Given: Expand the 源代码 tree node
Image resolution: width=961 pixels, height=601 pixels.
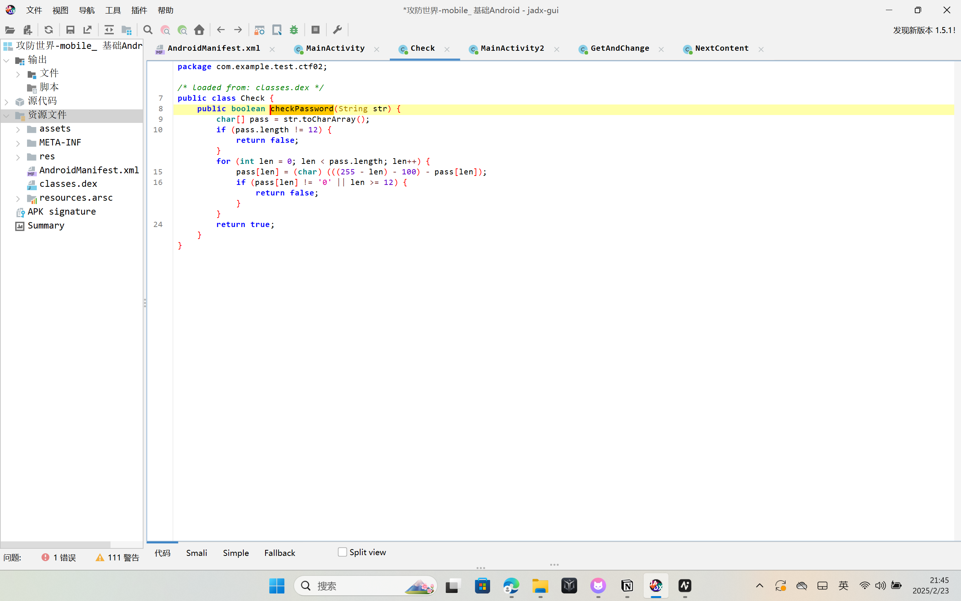Looking at the screenshot, I should coord(7,102).
